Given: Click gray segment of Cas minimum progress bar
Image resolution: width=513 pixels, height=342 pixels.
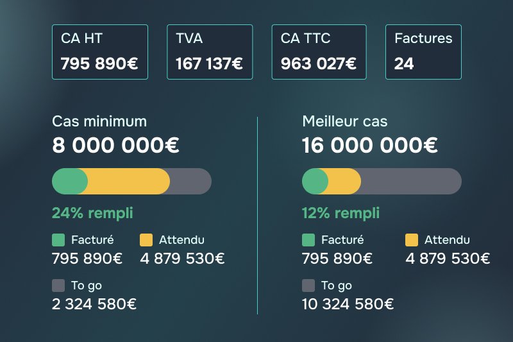Looking at the screenshot, I should 190,182.
